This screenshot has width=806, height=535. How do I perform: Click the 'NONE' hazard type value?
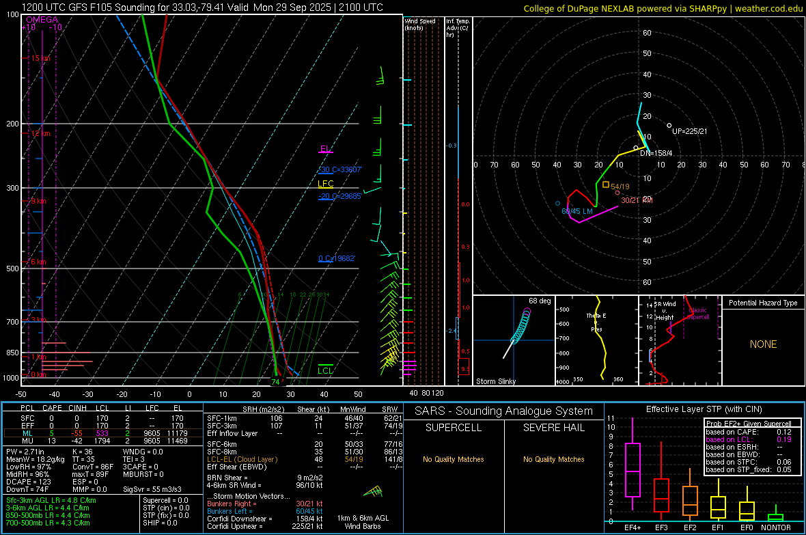coord(763,344)
